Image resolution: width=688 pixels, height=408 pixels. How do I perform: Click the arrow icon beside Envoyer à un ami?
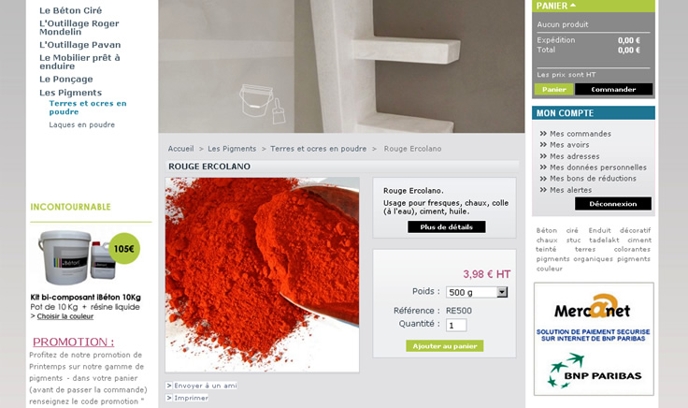click(169, 386)
